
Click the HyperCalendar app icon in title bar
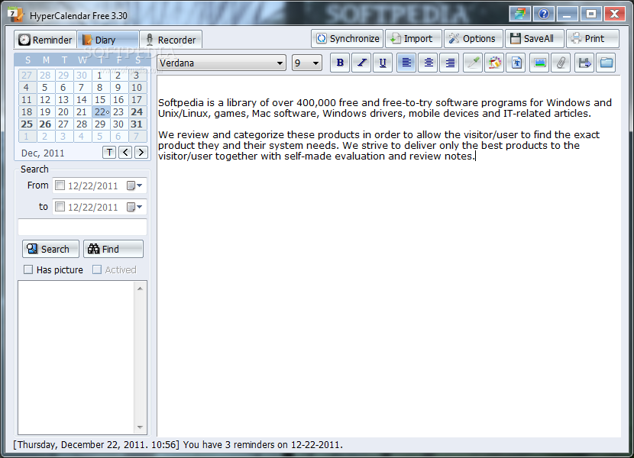click(15, 15)
